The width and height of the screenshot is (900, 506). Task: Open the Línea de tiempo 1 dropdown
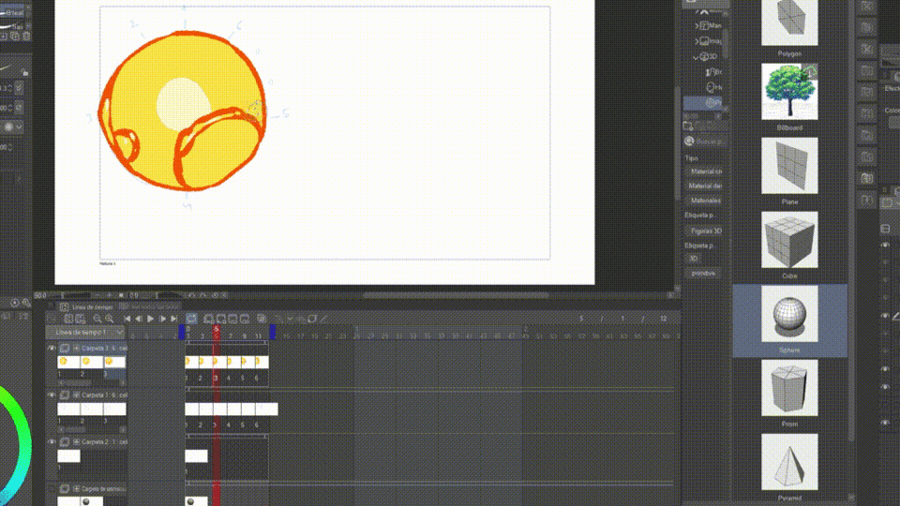point(86,332)
